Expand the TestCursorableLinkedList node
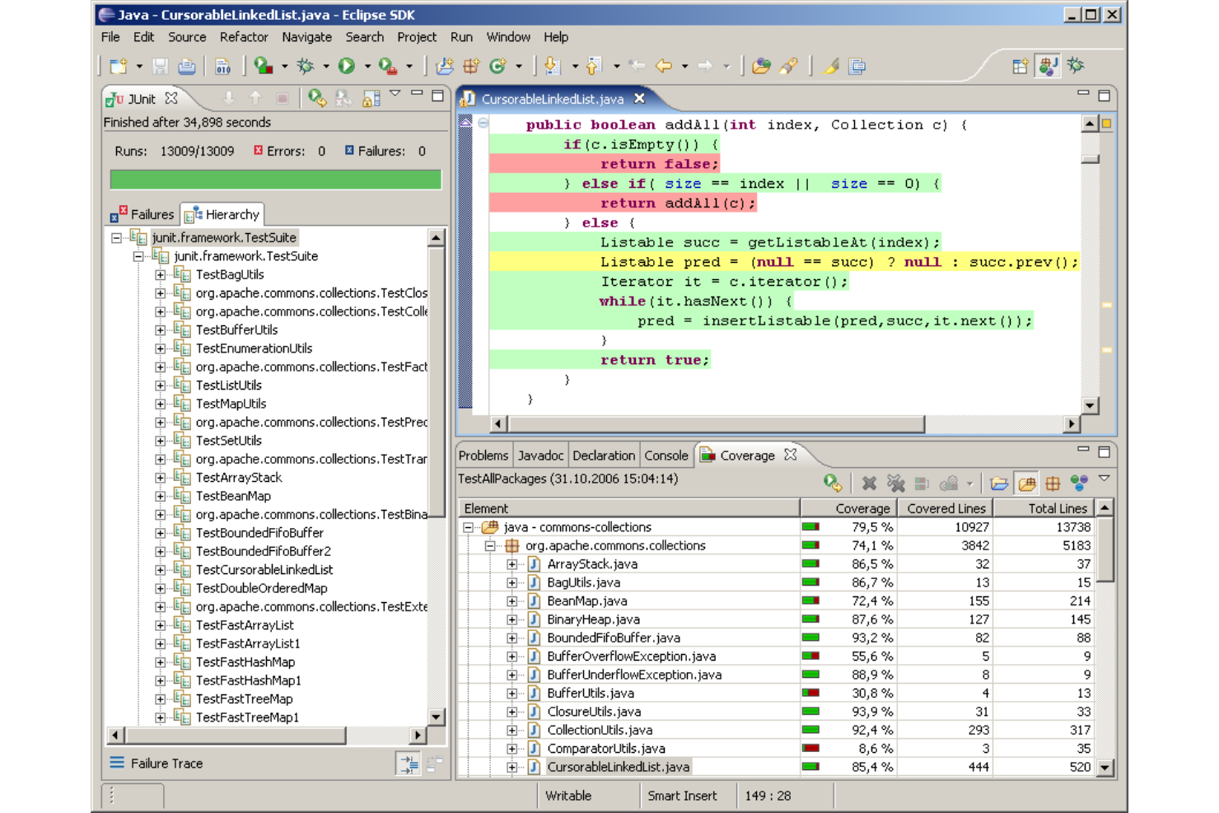Image resolution: width=1219 pixels, height=813 pixels. pyautogui.click(x=160, y=569)
